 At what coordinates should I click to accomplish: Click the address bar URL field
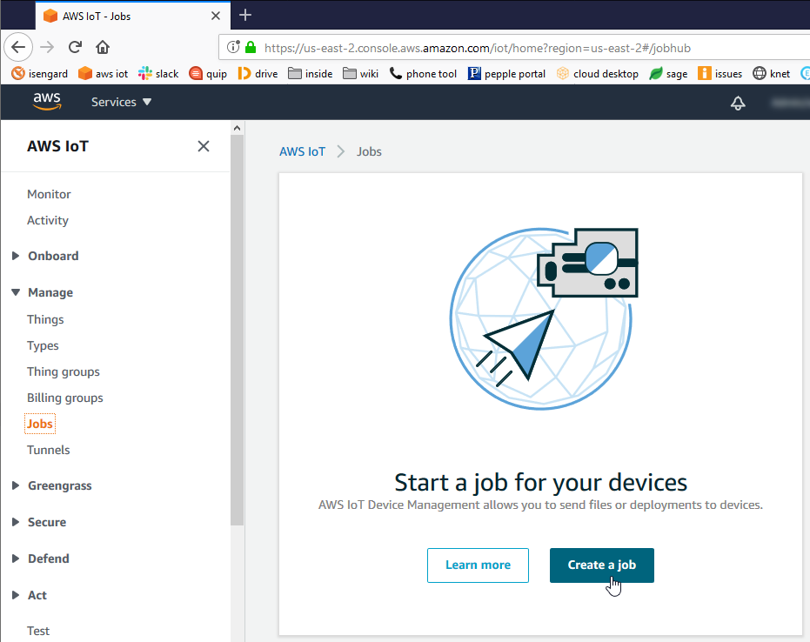point(514,48)
